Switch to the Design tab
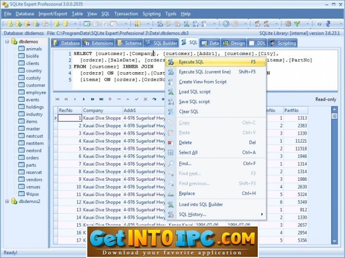The height and width of the screenshot is (258, 345). point(234,43)
